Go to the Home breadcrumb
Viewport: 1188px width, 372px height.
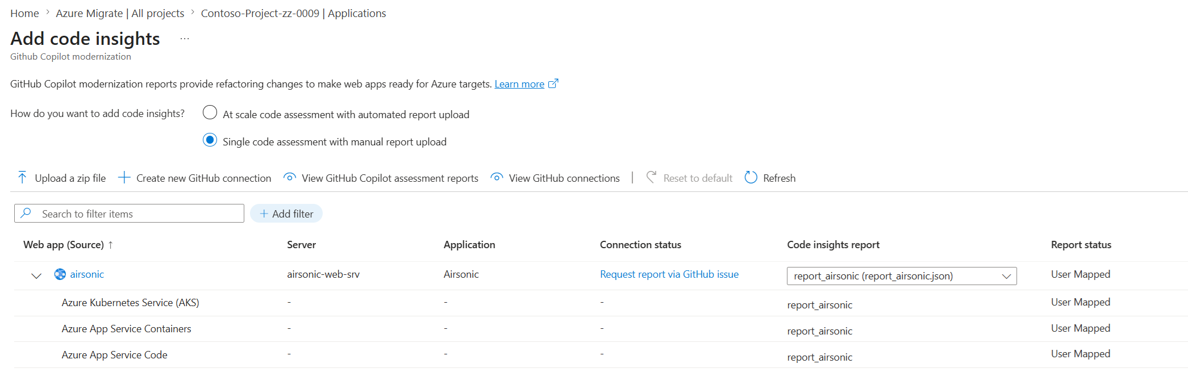click(24, 13)
